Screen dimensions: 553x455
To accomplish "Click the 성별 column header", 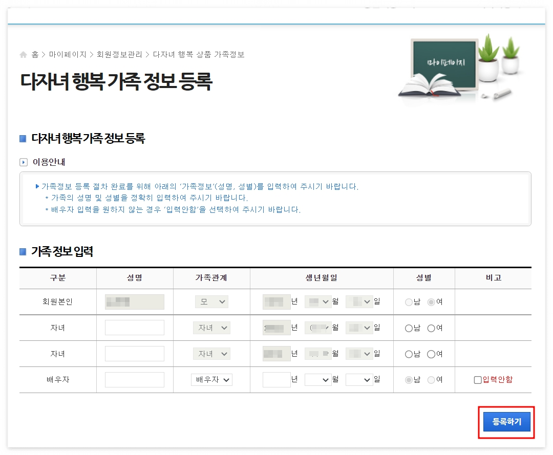I will pos(423,278).
